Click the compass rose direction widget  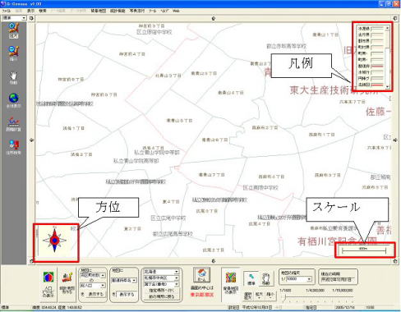coord(55,241)
